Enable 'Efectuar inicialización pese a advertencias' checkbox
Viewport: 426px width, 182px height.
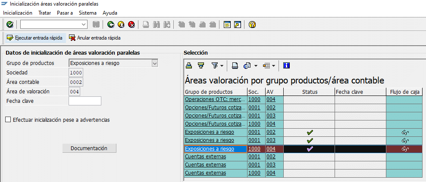[x=8, y=120]
